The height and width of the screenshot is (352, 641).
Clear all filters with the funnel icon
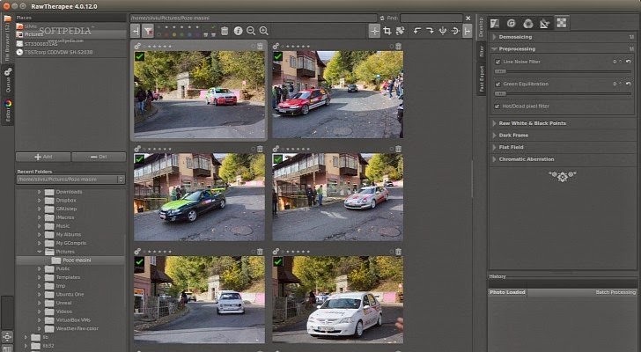pos(148,31)
